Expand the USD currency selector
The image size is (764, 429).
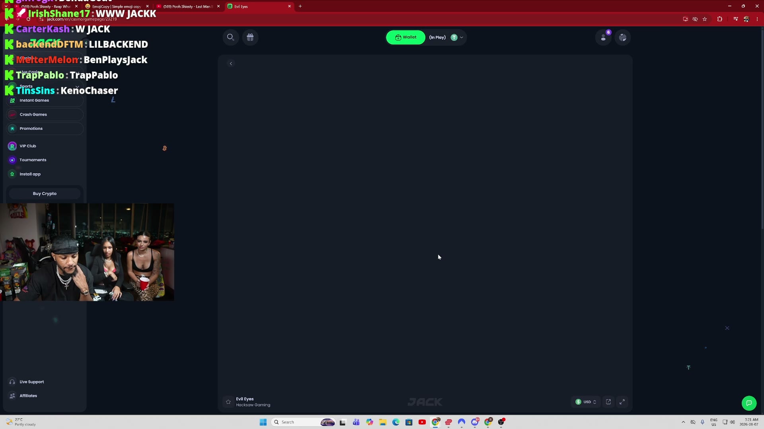[586, 402]
